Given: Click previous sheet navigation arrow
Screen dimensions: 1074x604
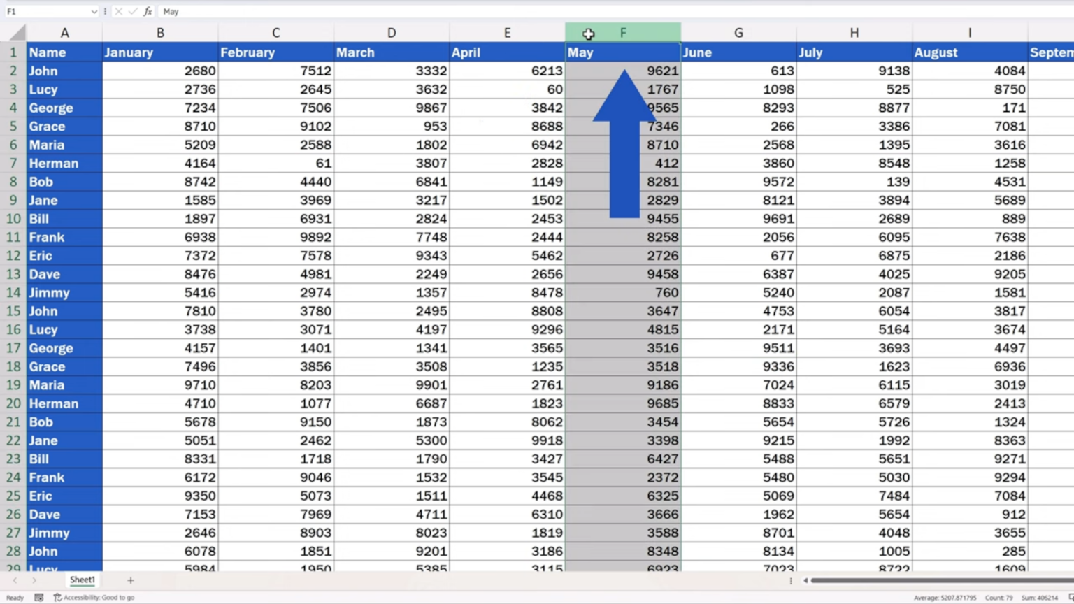Looking at the screenshot, I should click(x=15, y=580).
